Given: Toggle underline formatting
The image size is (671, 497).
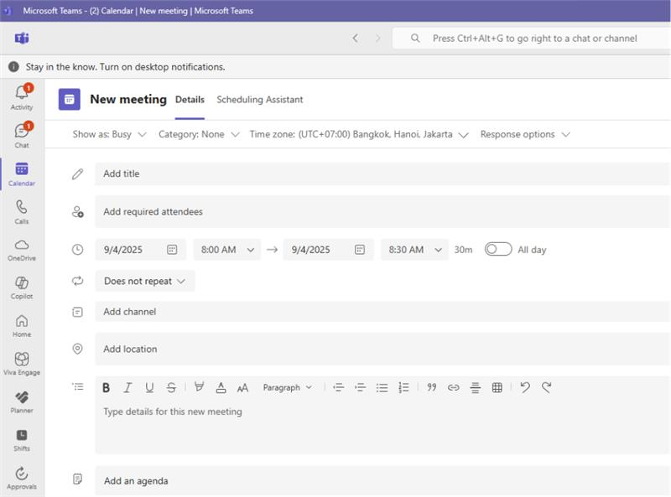Looking at the screenshot, I should 149,387.
